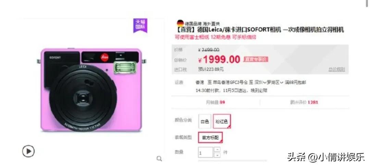Select the white color option

[x=205, y=121]
